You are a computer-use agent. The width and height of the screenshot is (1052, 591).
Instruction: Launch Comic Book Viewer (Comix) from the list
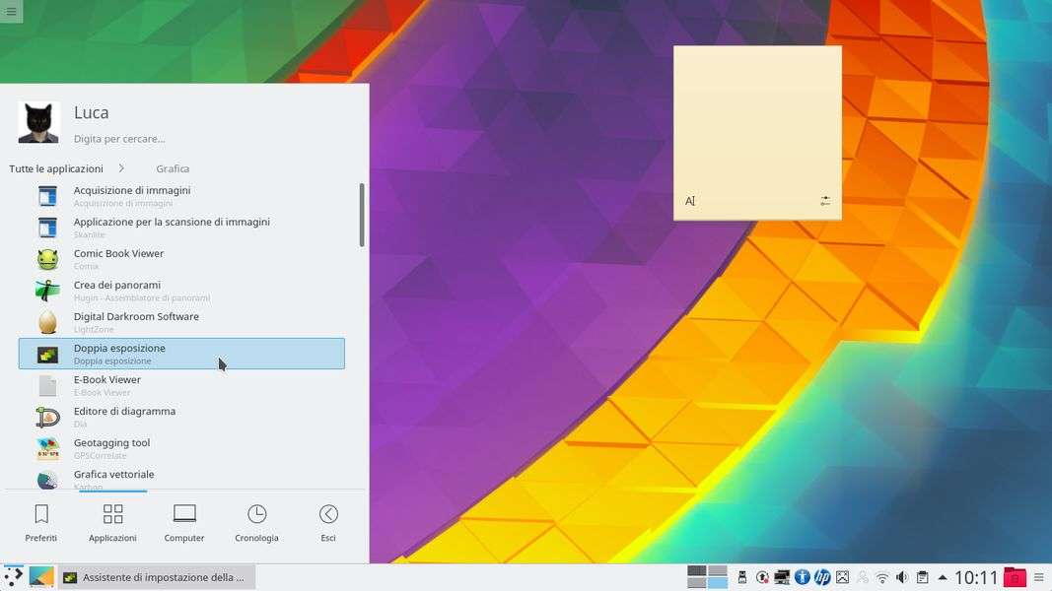point(118,259)
